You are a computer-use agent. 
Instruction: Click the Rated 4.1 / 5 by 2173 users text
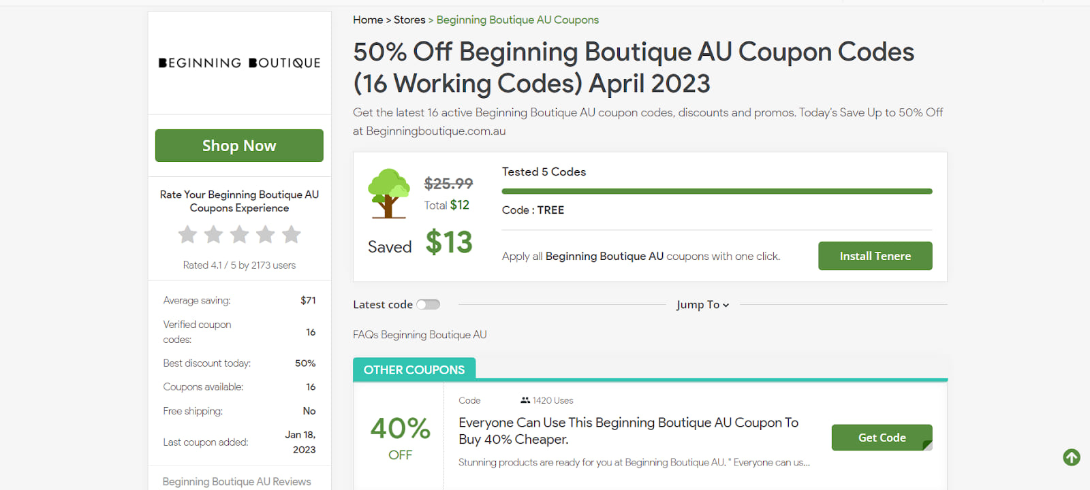239,265
